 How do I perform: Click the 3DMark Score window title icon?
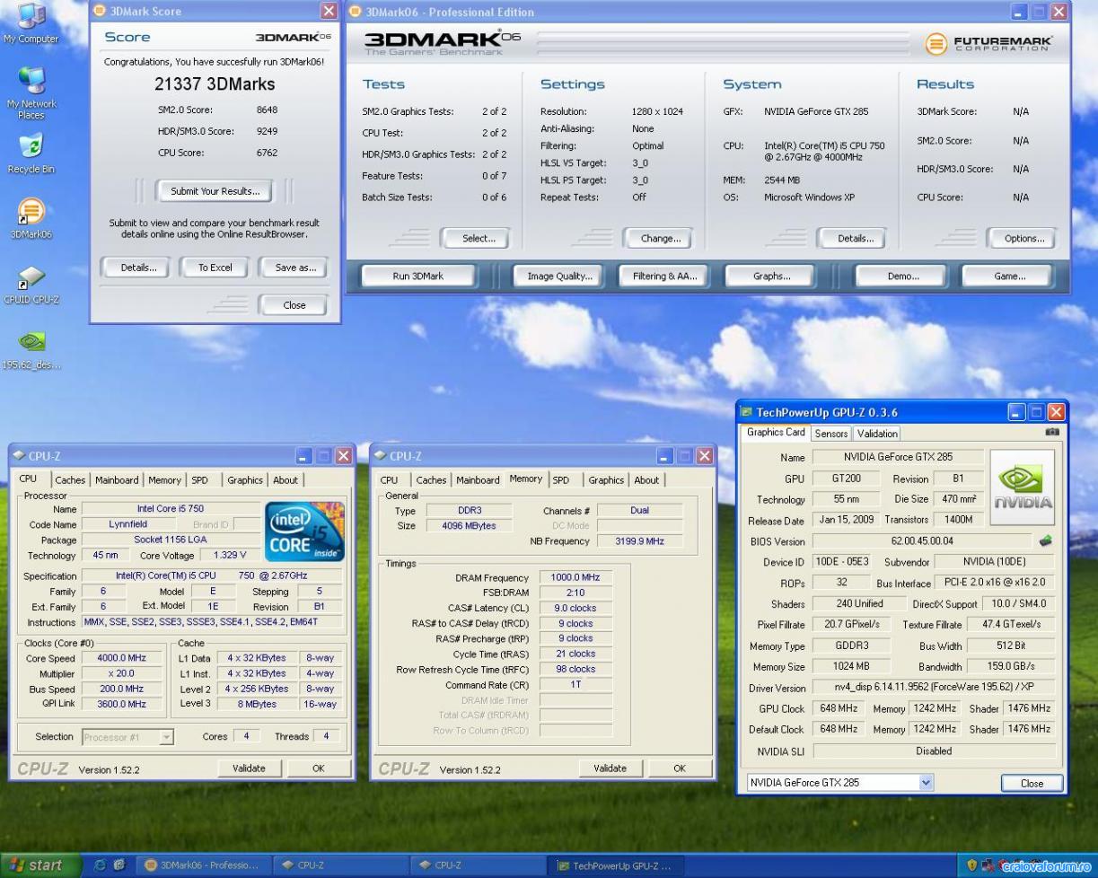[100, 11]
